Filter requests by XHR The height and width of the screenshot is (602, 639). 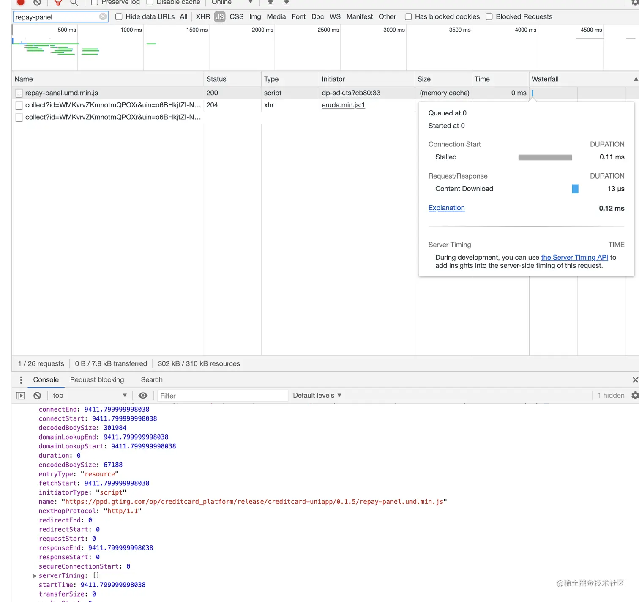click(x=203, y=17)
